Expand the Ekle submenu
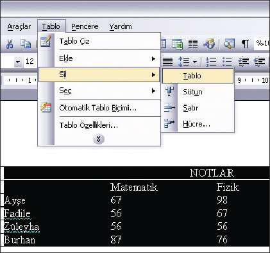 [99, 58]
